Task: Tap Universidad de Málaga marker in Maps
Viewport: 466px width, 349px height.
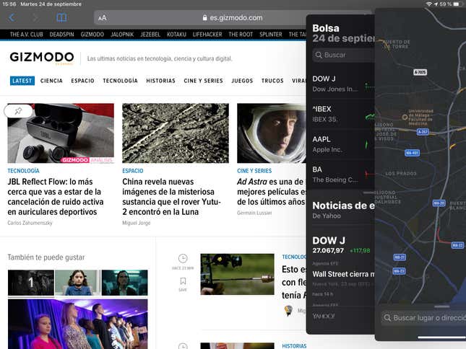Action: (x=405, y=117)
